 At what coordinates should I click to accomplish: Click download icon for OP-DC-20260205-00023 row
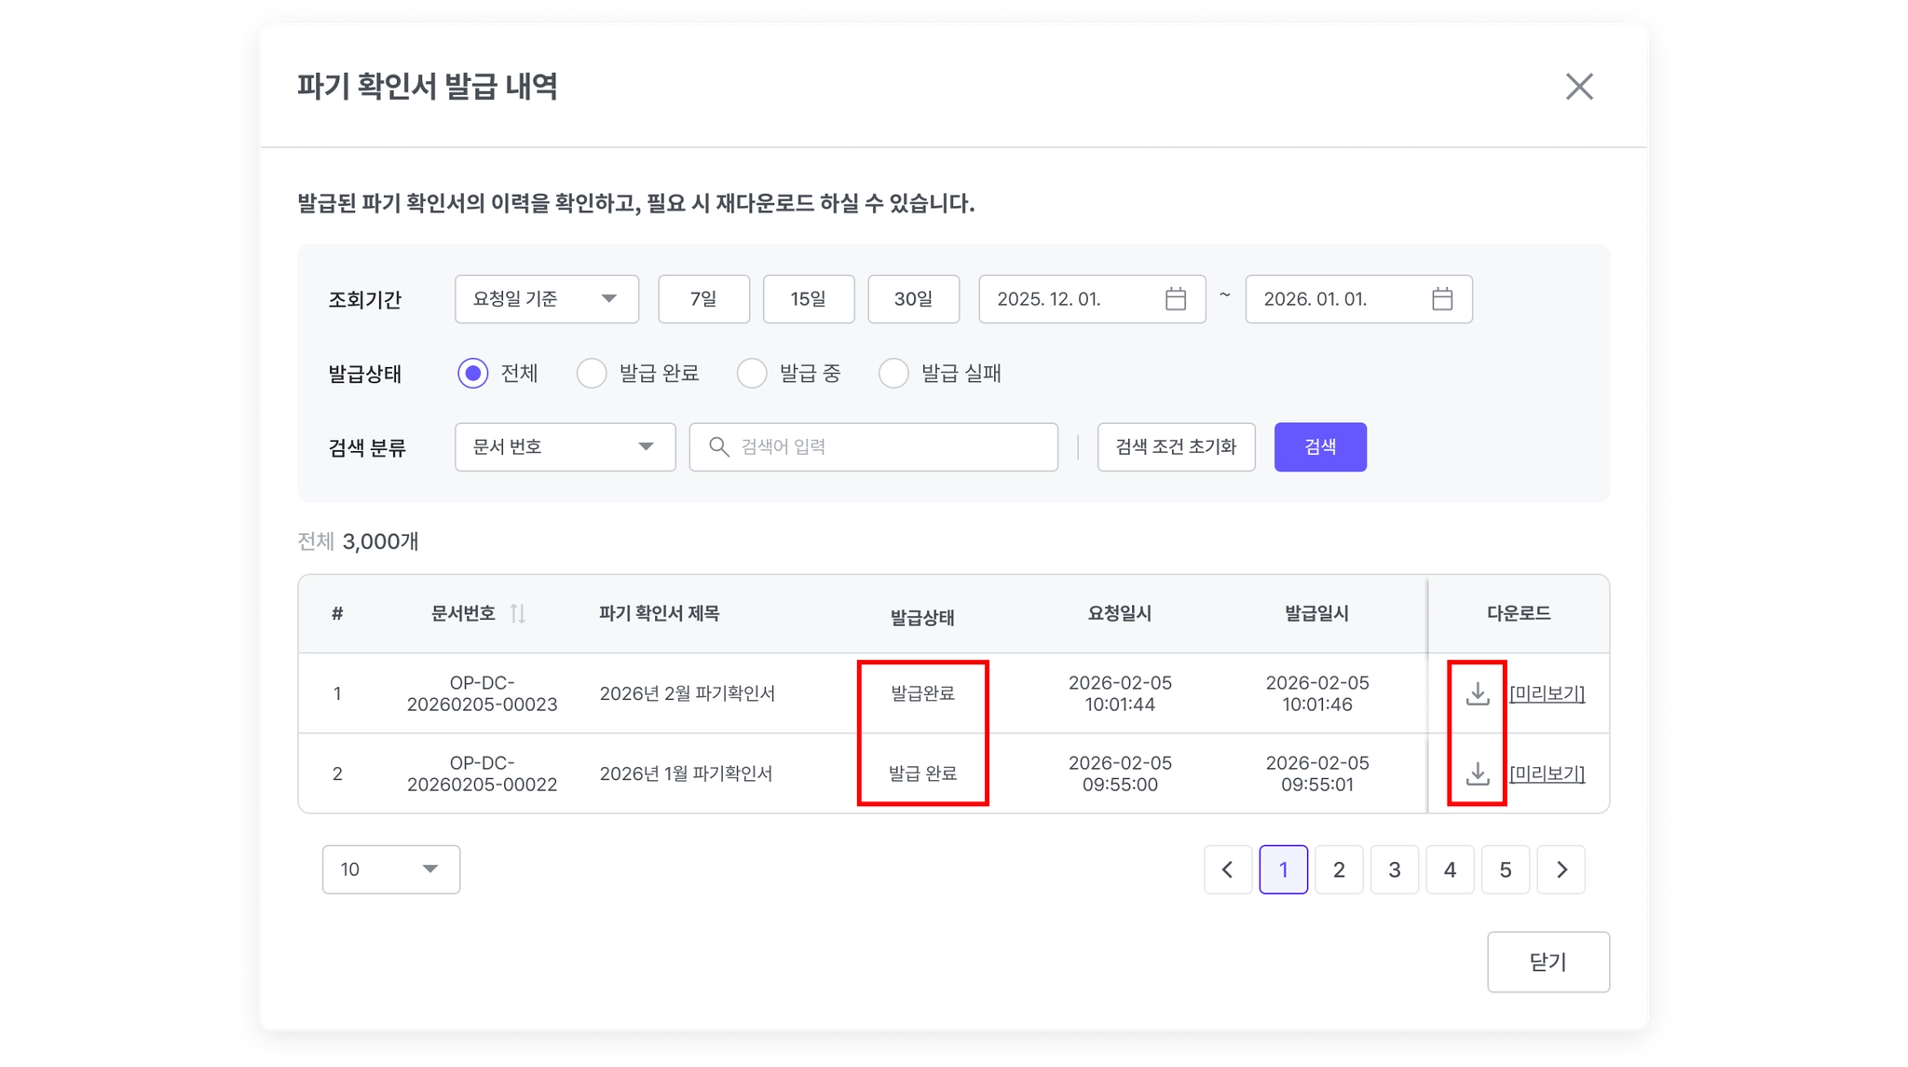[1478, 693]
